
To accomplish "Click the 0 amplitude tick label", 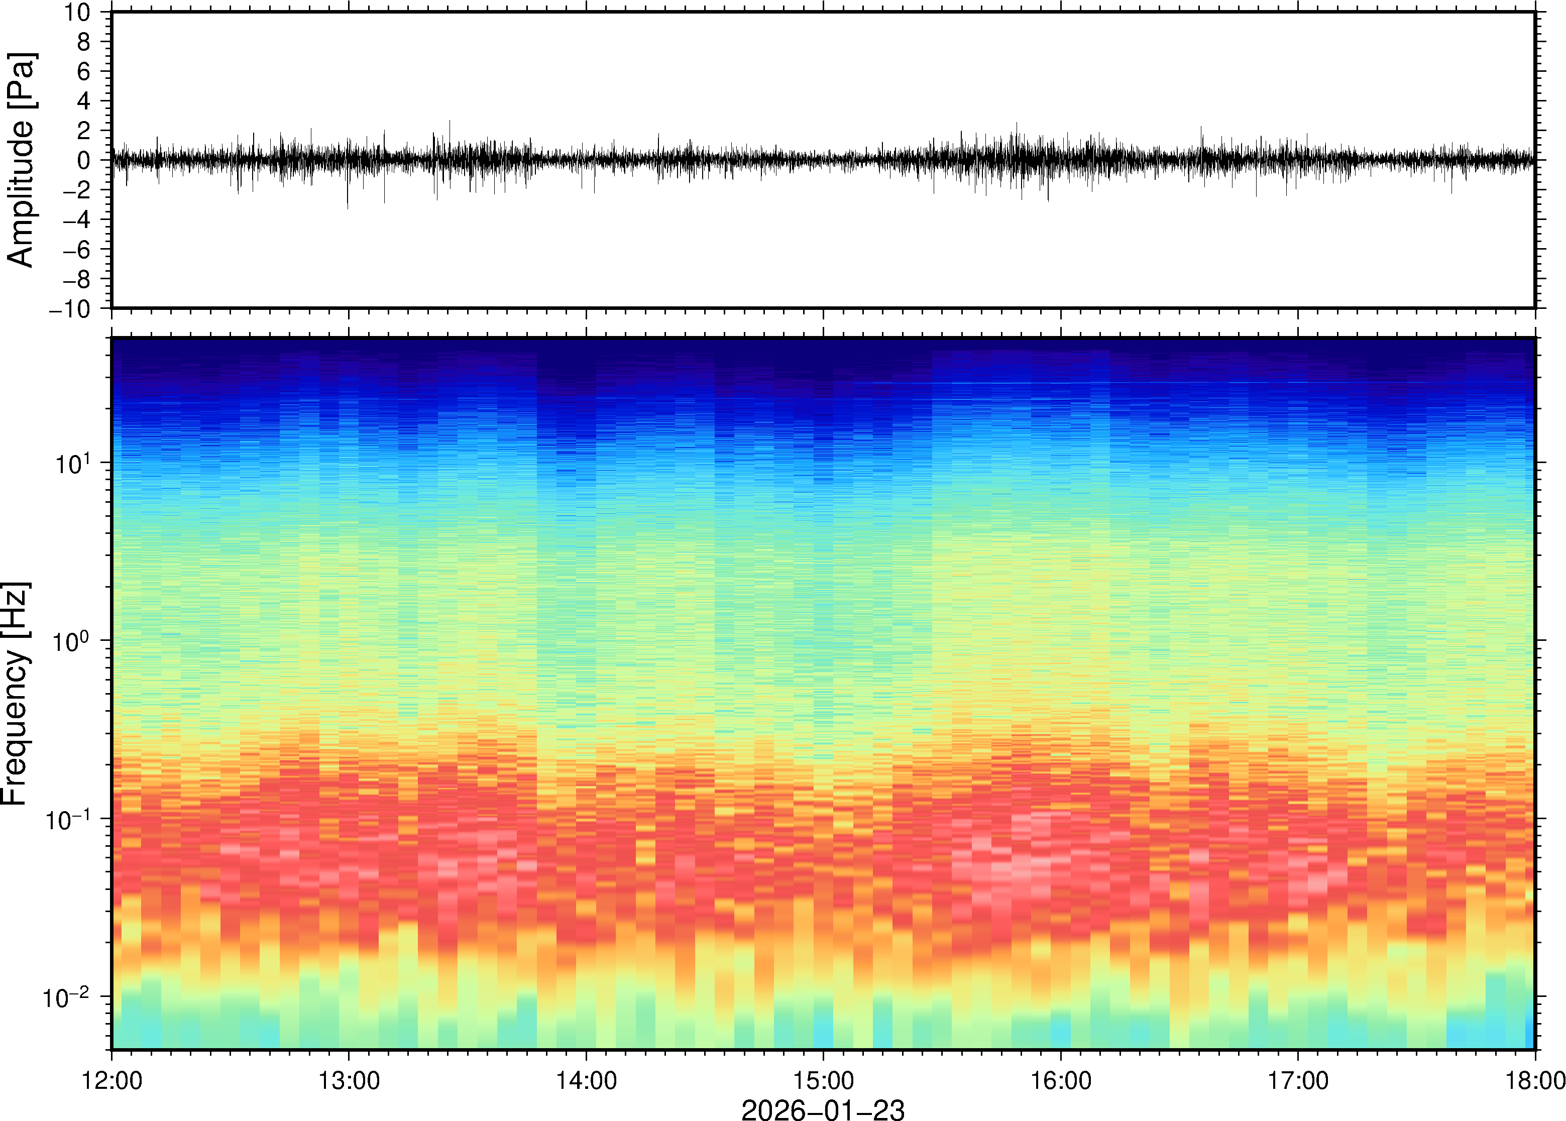I will (83, 160).
